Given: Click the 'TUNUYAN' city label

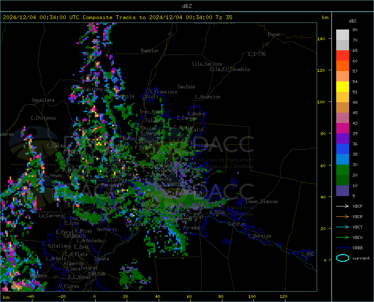Looking at the screenshot, I should [x=96, y=274].
